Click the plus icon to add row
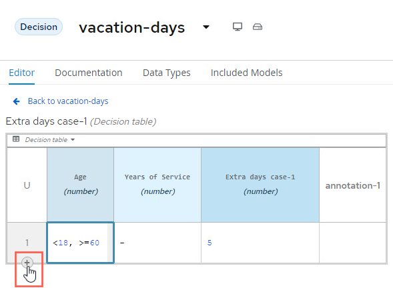 coord(27,263)
